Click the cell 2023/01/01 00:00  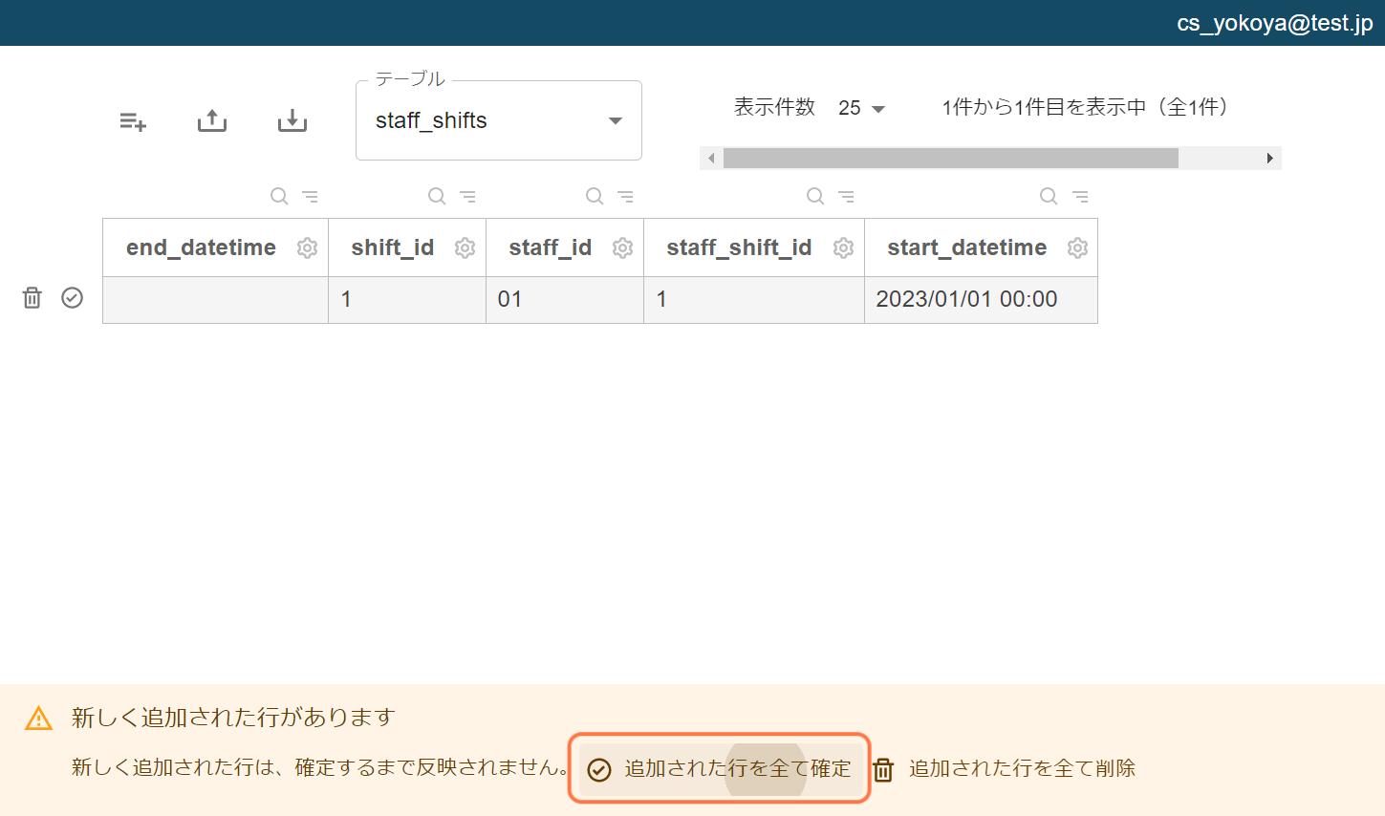tap(981, 300)
